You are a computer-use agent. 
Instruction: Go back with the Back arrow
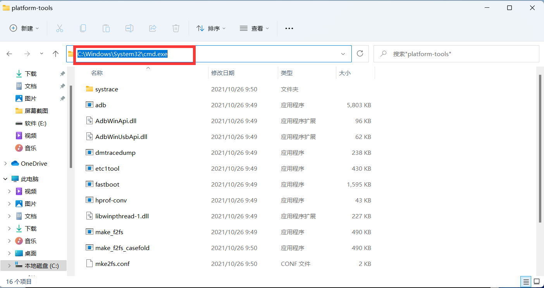(10, 54)
